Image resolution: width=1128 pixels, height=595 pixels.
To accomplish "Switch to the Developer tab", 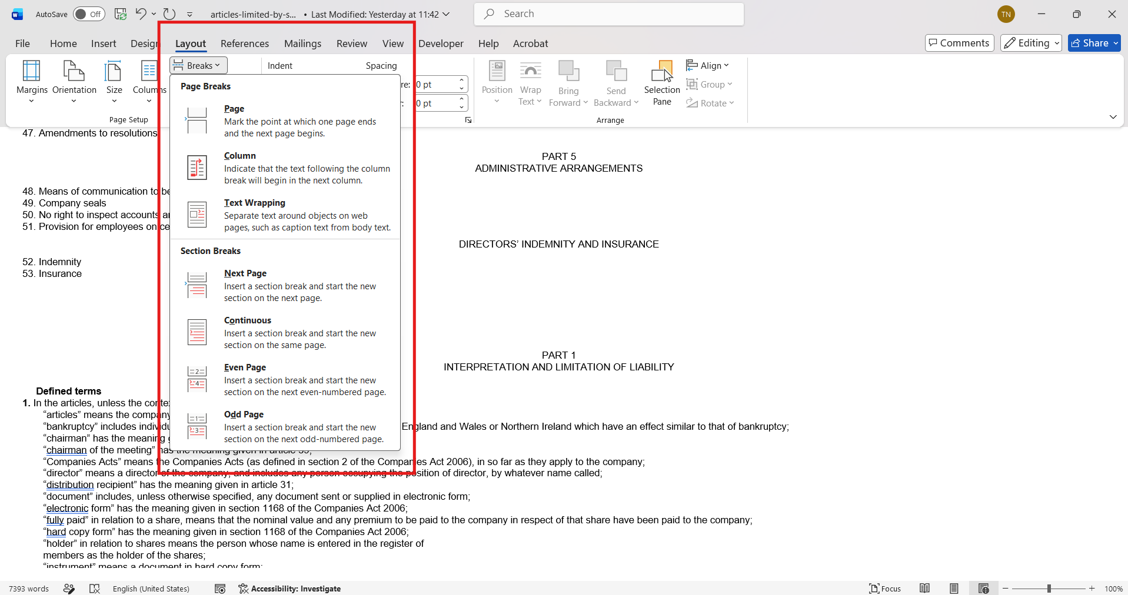I will click(x=441, y=44).
